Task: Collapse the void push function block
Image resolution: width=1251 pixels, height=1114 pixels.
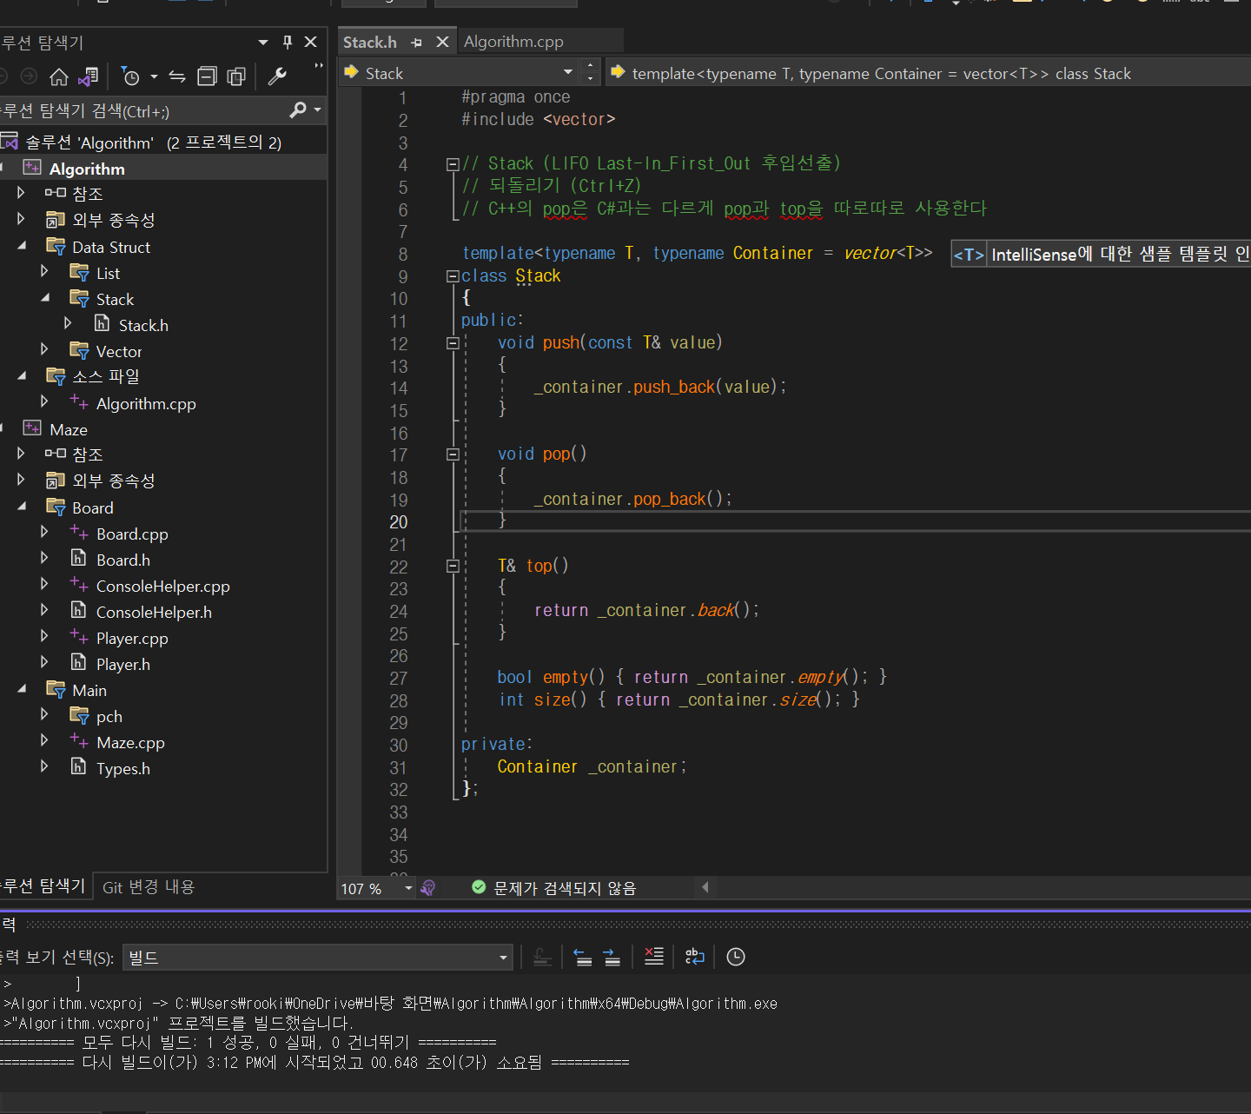Action: pos(453,343)
